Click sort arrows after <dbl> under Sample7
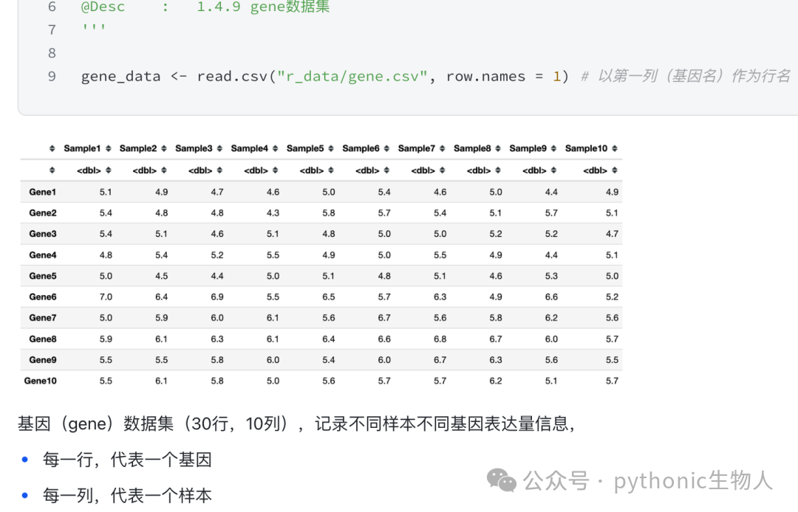The height and width of the screenshot is (512, 798). [443, 170]
